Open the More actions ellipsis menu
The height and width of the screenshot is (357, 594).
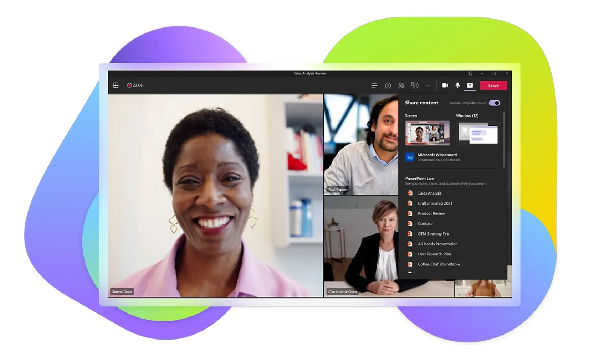click(429, 86)
